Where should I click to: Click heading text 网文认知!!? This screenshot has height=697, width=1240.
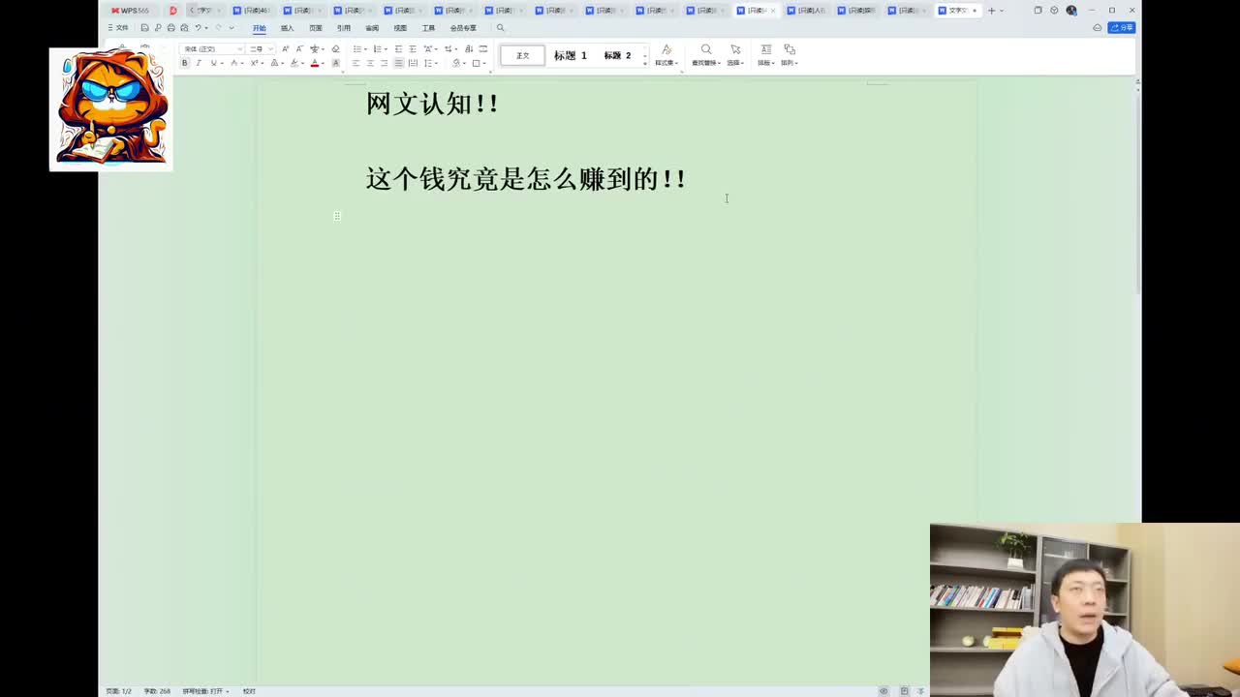click(x=432, y=104)
